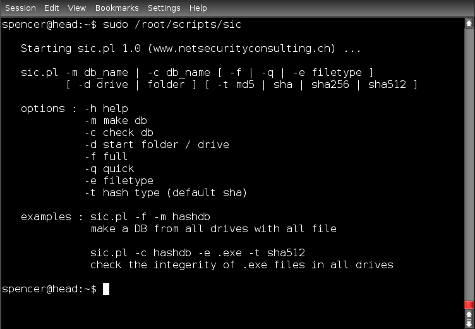475x329 pixels.
Task: Click the terminal cursor at the last prompt
Action: pyautogui.click(x=106, y=289)
